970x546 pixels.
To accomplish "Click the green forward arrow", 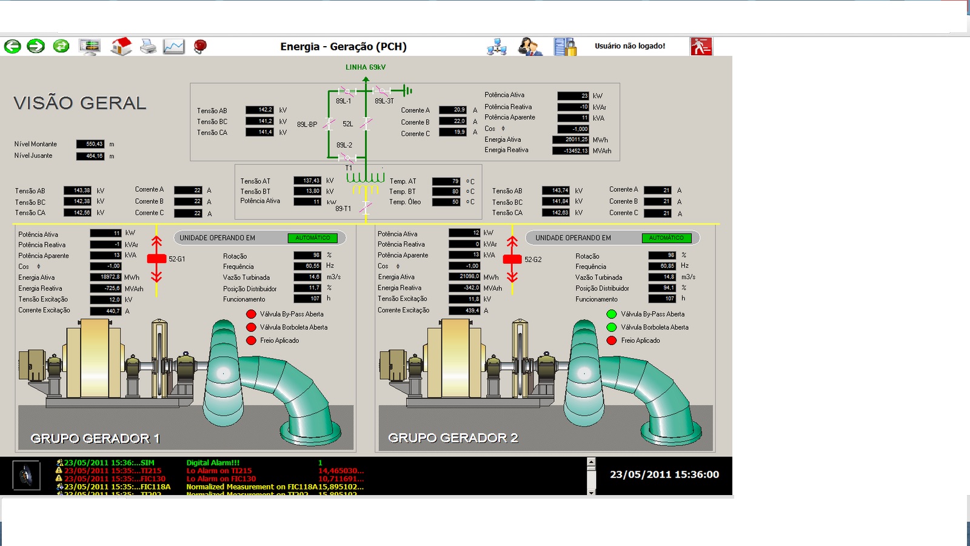I will click(x=36, y=46).
